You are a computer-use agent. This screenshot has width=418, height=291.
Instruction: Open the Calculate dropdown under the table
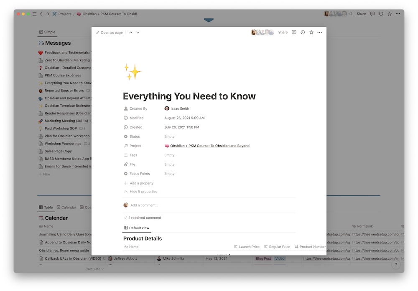(94, 269)
